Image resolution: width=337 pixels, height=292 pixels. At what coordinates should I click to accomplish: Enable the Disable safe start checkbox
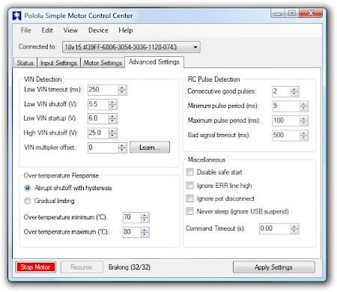tap(190, 172)
